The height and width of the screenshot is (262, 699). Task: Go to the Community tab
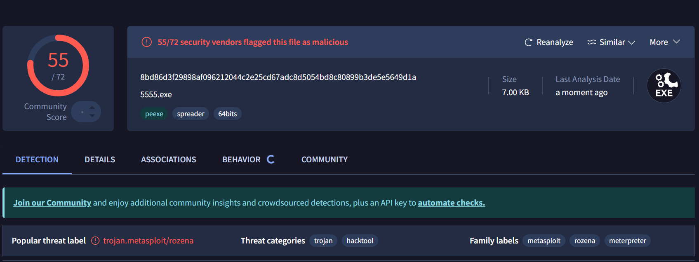point(324,159)
